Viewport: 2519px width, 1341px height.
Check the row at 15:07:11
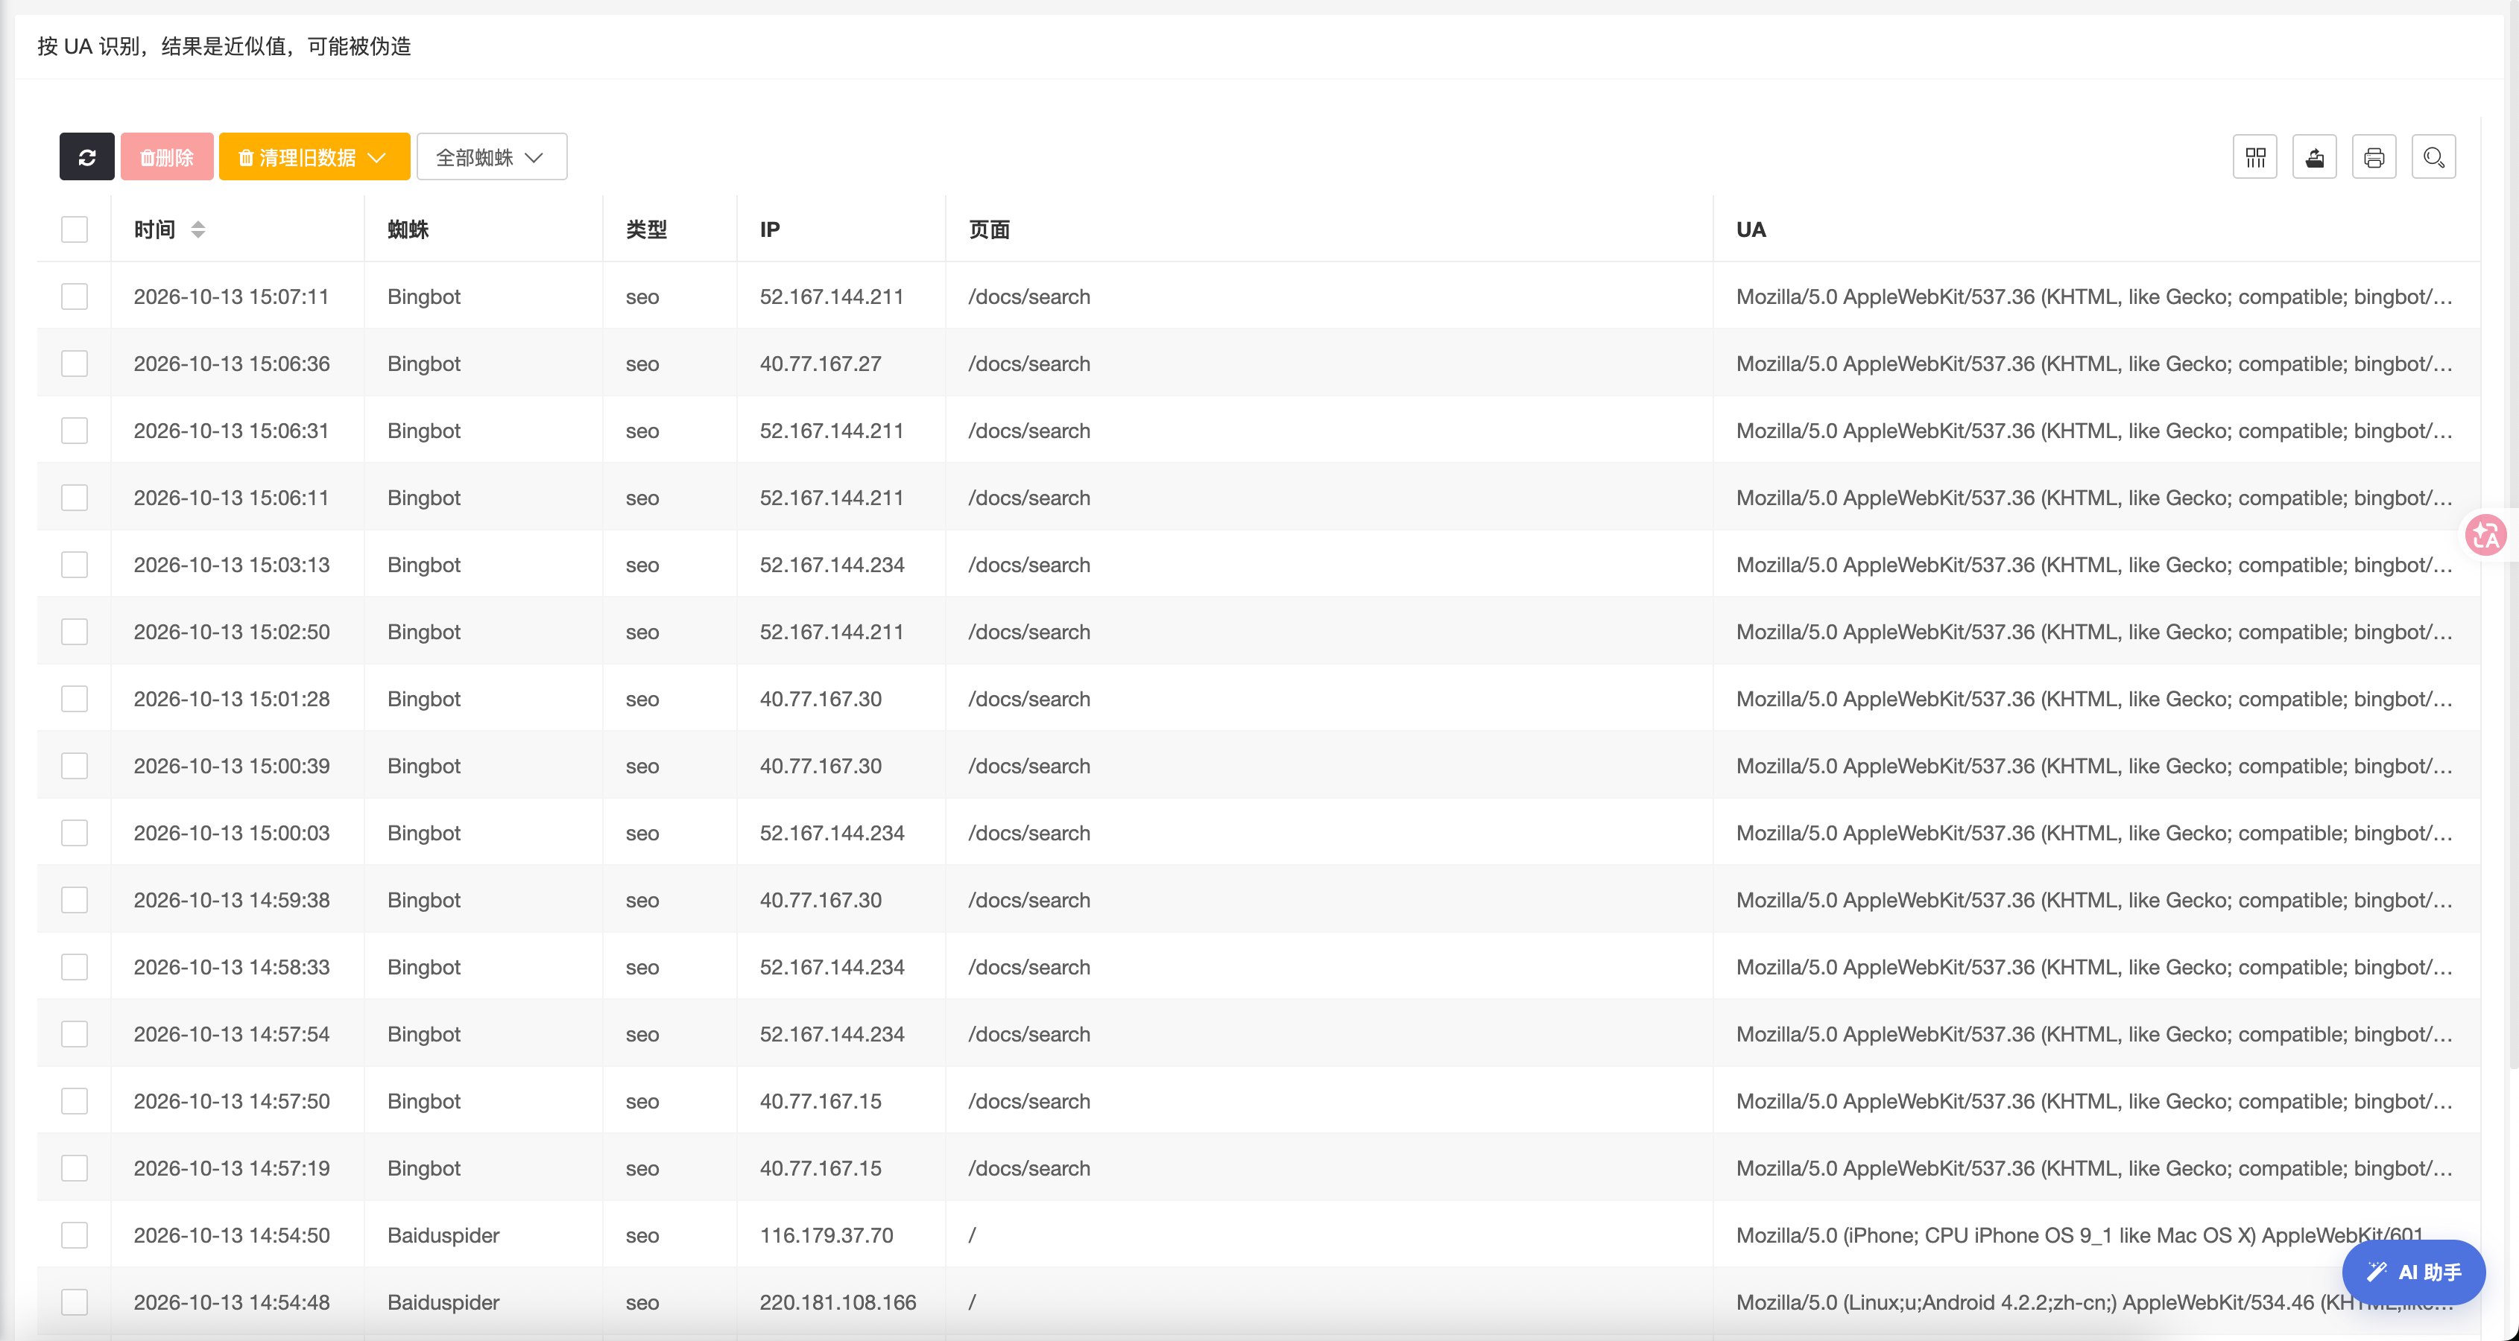coord(75,297)
